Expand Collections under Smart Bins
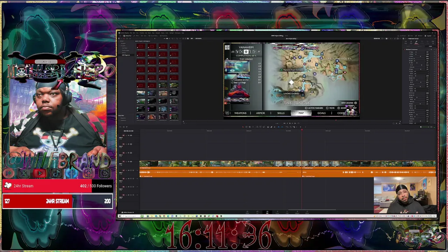The height and width of the screenshot is (252, 448). 119,120
